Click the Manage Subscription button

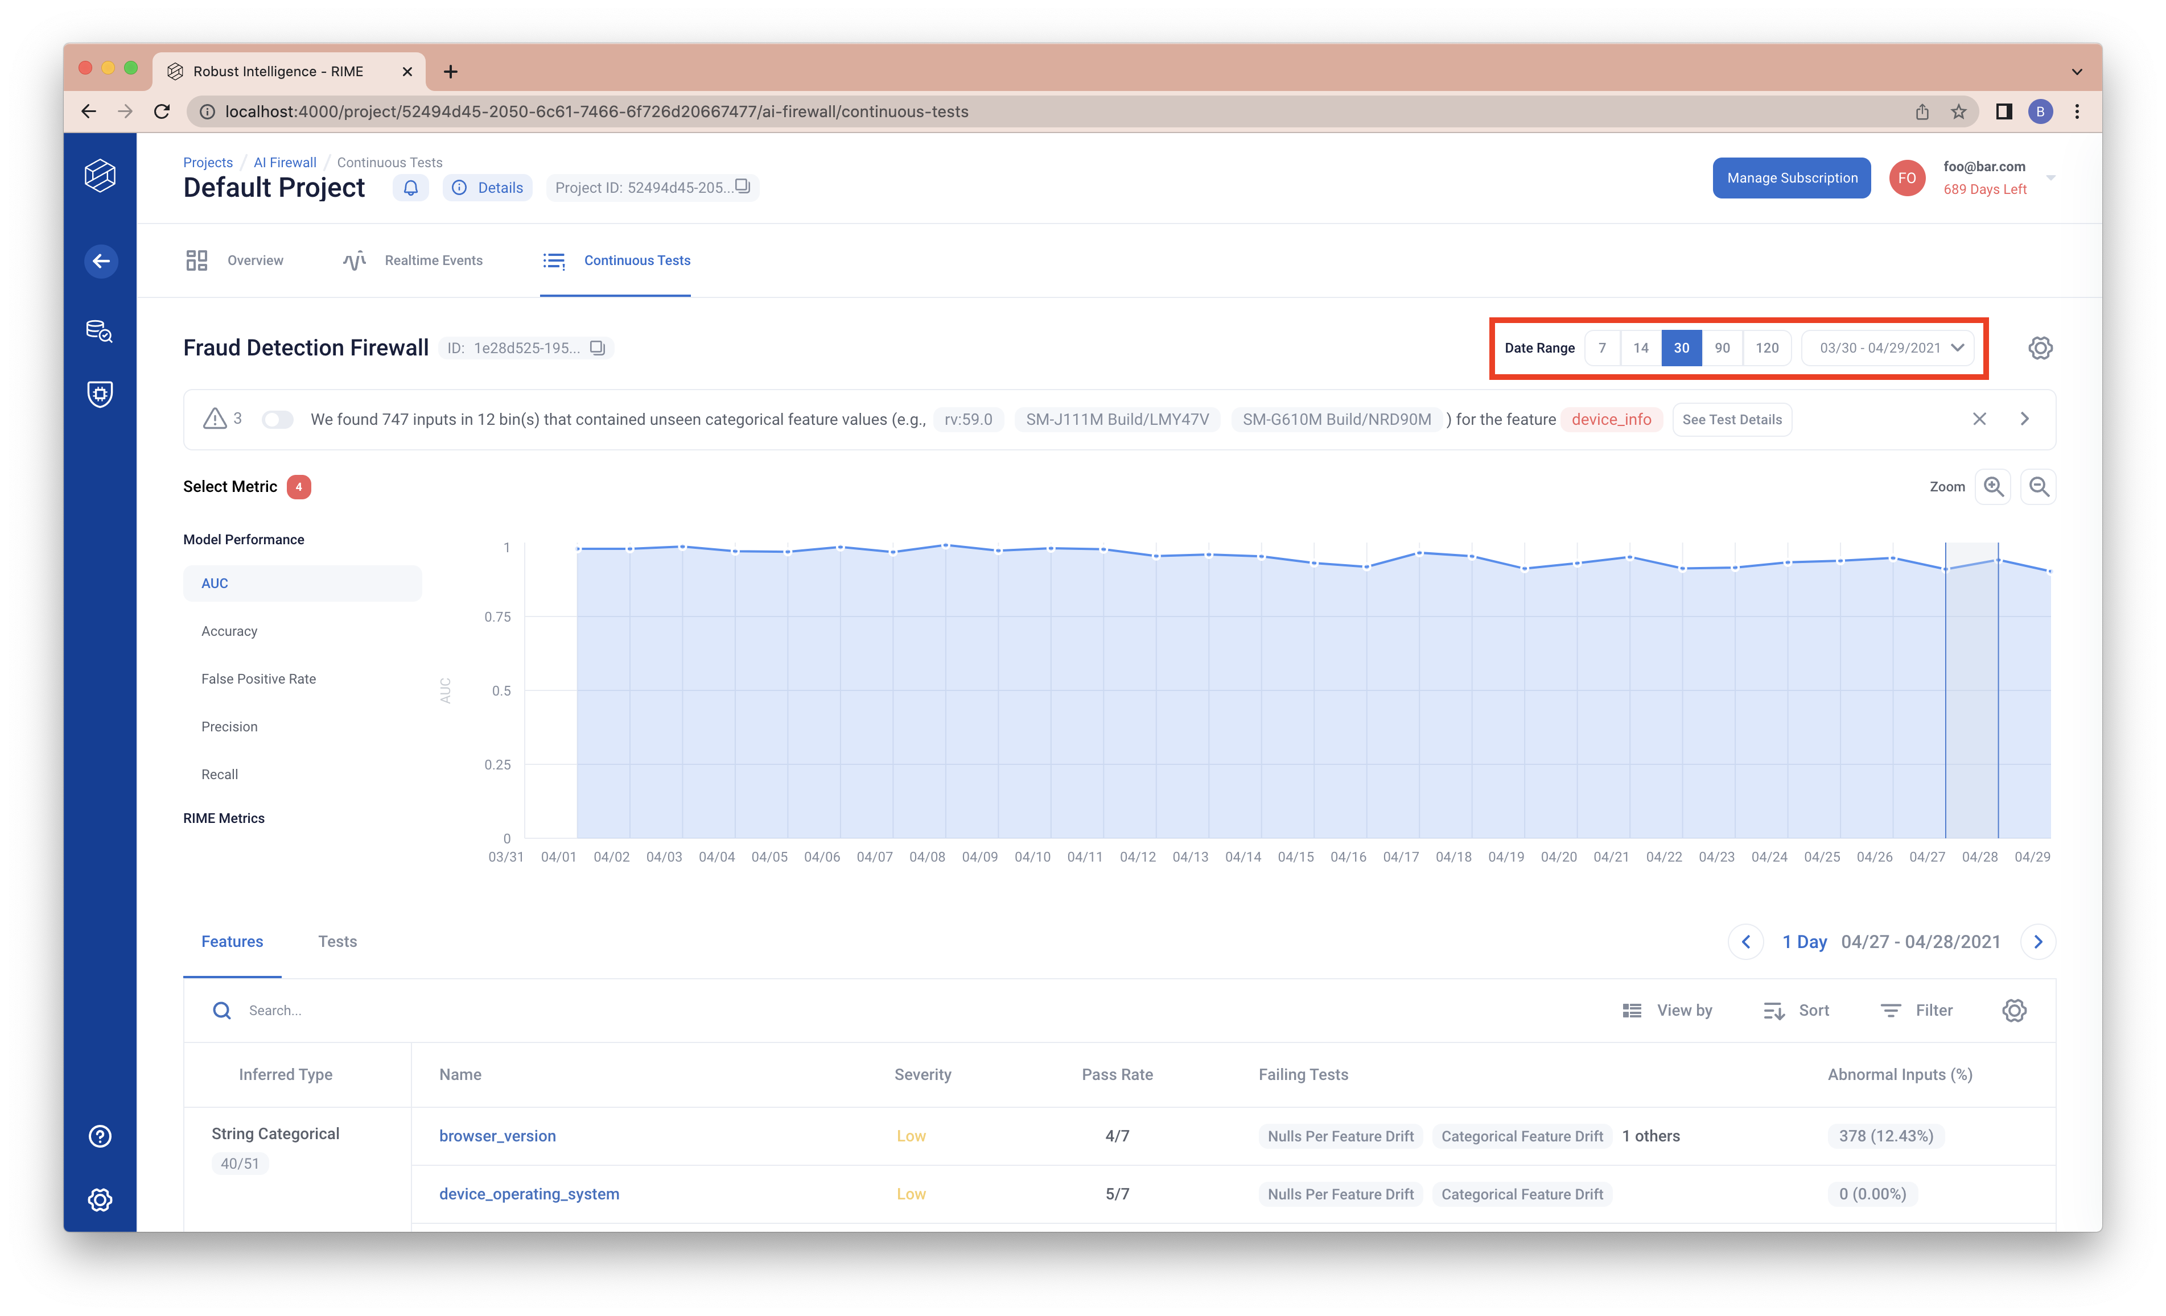click(x=1792, y=177)
